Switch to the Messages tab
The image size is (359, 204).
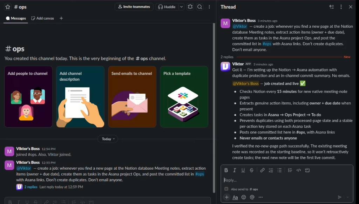click(16, 18)
